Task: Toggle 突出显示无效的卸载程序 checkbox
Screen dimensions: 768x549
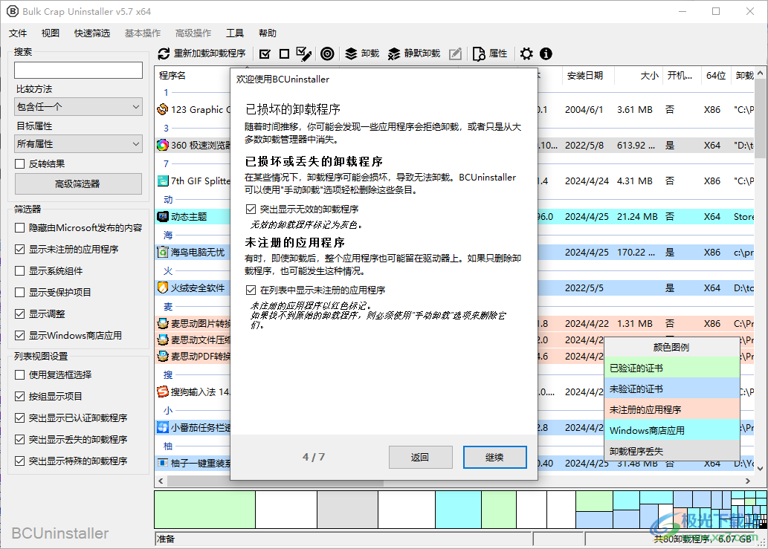Action: click(251, 209)
